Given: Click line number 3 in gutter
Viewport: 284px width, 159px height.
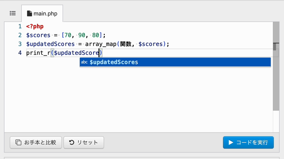Looking at the screenshot, I should pyautogui.click(x=20, y=44).
